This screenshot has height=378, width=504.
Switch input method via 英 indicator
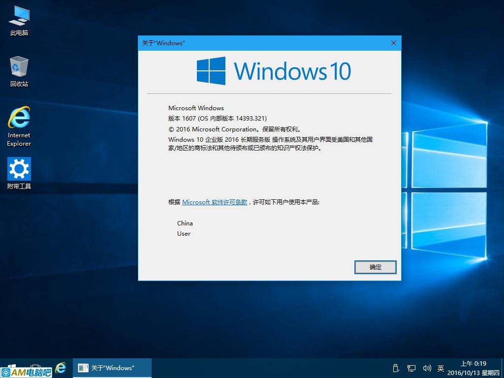coord(441,368)
